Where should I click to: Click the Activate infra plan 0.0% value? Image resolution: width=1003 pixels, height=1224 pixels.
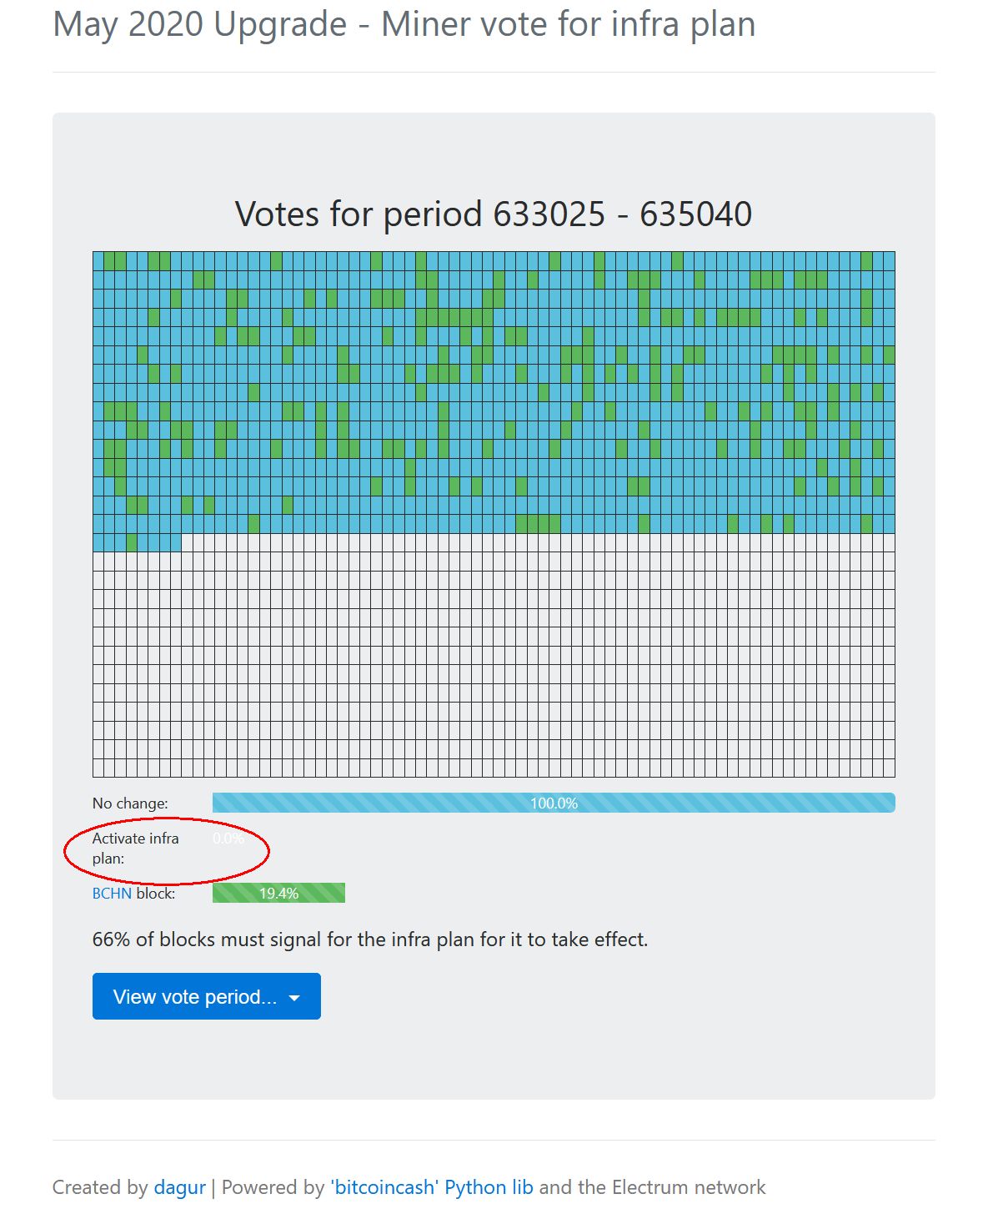point(228,838)
